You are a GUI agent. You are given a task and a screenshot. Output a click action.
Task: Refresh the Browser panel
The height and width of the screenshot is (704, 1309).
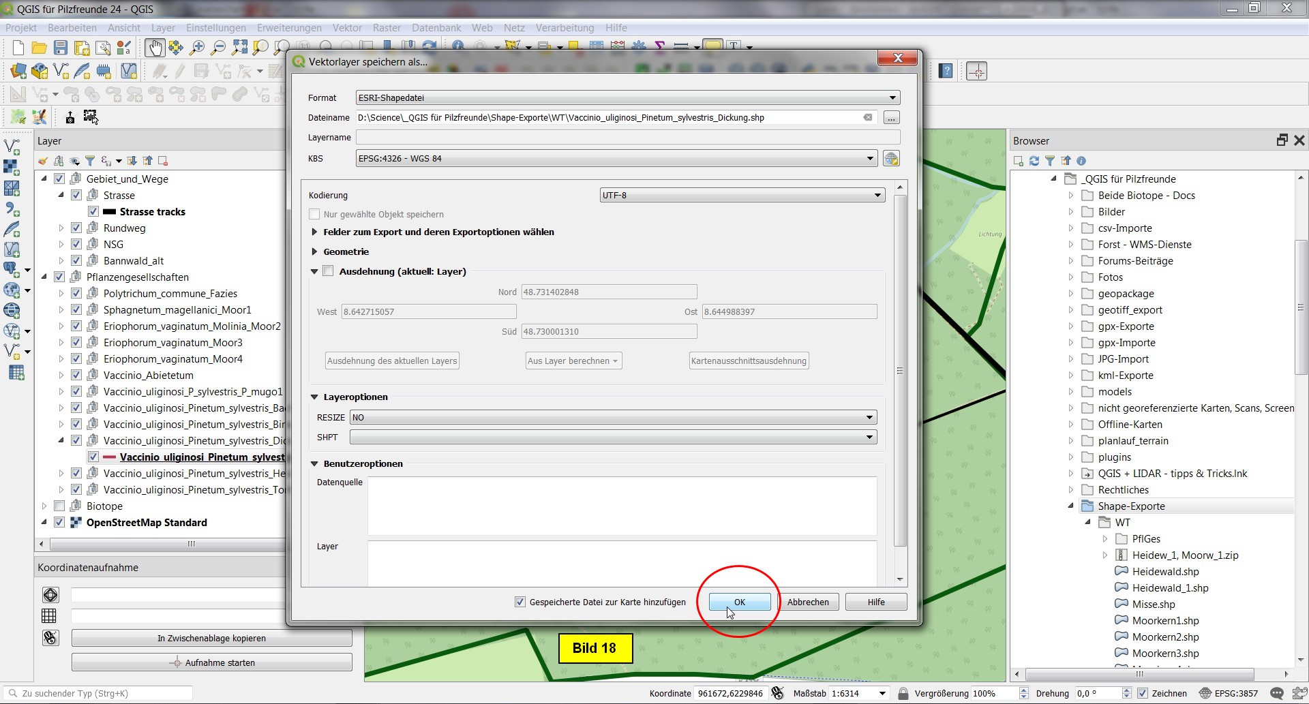click(x=1034, y=161)
